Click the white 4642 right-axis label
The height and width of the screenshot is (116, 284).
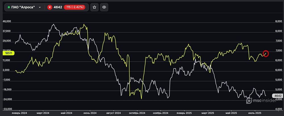pos(277,96)
